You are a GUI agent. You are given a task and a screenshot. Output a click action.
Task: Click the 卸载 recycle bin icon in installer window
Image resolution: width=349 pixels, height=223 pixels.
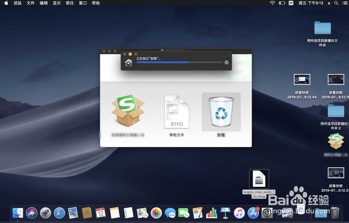[x=221, y=112]
